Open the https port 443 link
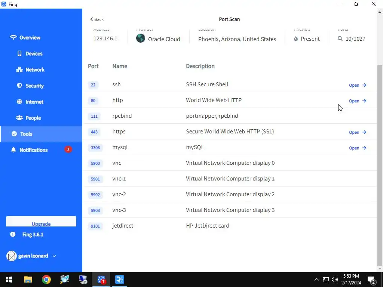 [x=358, y=132]
